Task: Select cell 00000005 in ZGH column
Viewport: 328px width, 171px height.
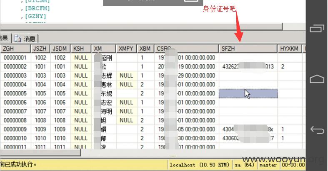Action: coord(16,93)
